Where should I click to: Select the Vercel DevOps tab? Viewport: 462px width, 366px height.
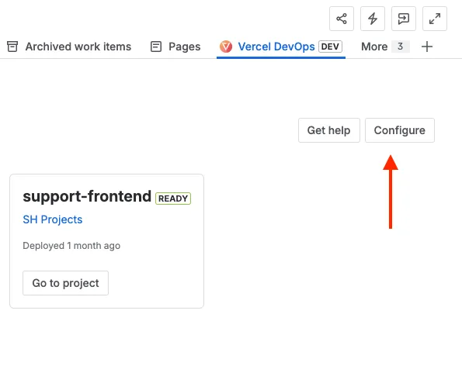[281, 47]
